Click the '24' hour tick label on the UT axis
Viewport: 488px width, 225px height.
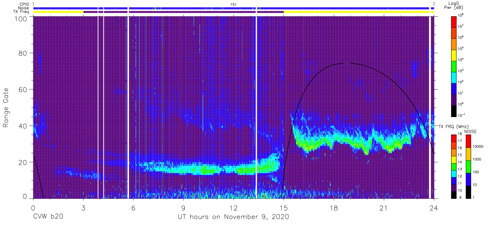click(x=434, y=208)
